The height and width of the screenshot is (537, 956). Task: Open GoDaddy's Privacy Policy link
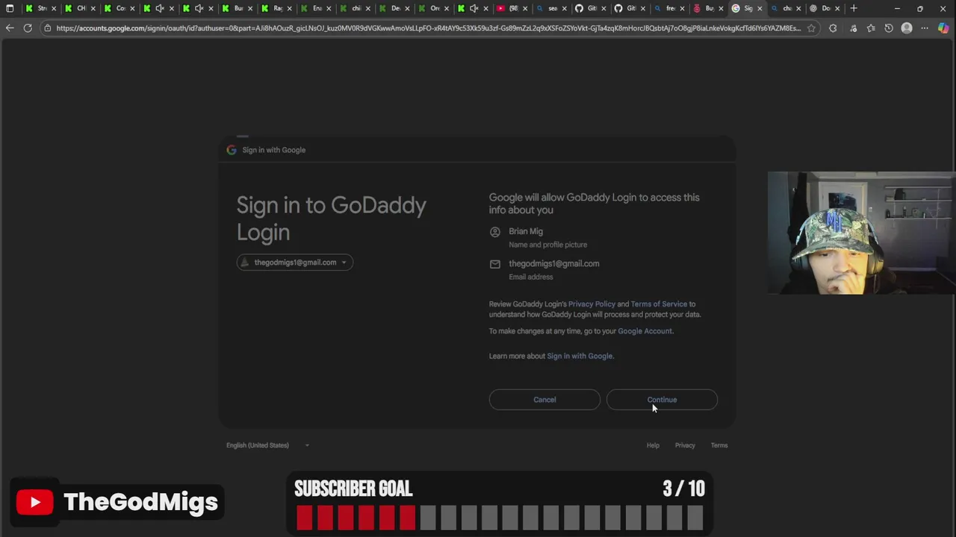pos(592,304)
